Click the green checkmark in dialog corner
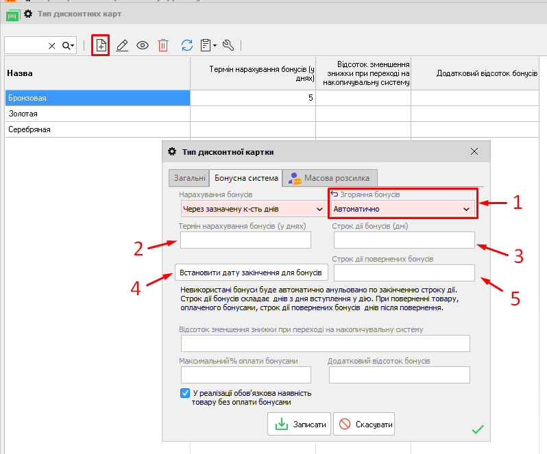The width and height of the screenshot is (547, 454). tap(478, 429)
